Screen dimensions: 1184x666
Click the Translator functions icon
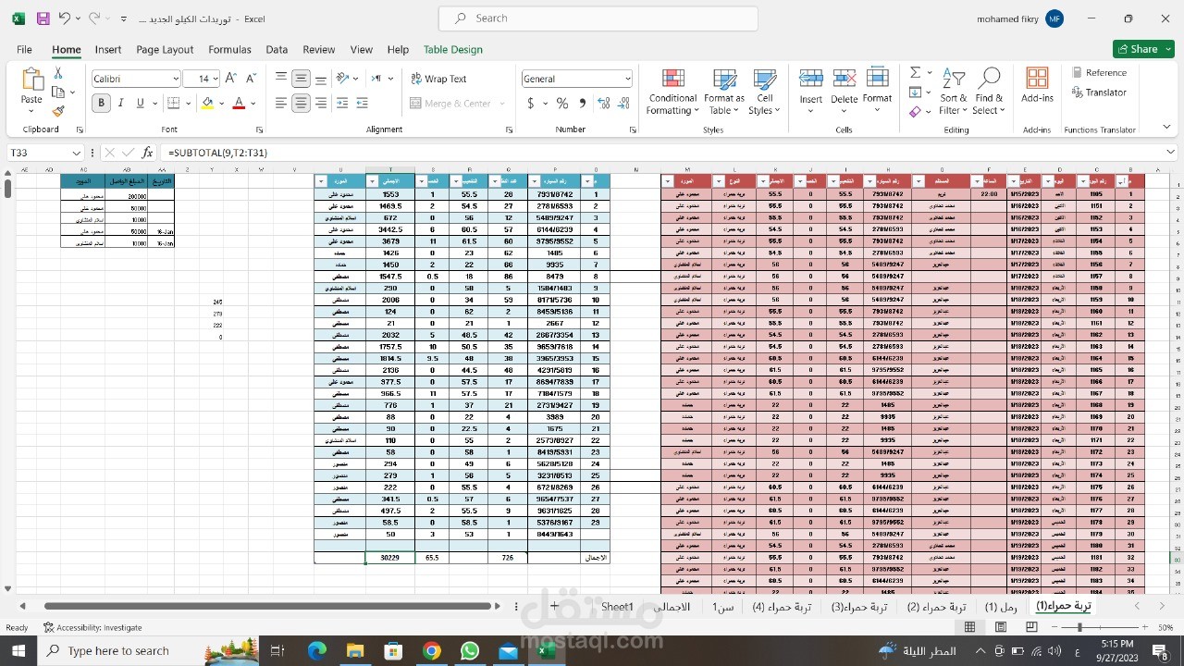click(x=1099, y=92)
